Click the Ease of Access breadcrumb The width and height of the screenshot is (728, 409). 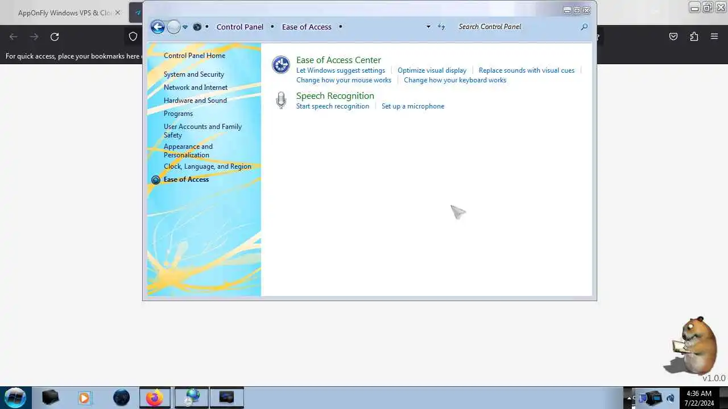click(x=307, y=27)
